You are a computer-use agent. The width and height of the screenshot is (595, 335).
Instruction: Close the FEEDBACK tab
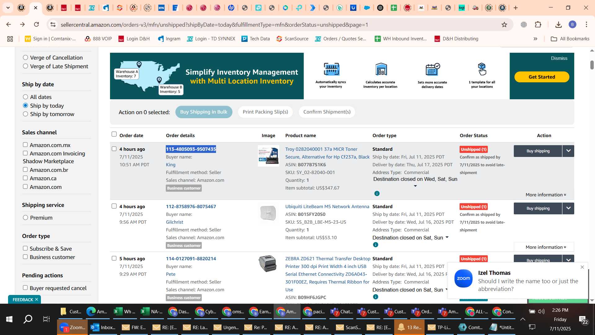tap(37, 299)
